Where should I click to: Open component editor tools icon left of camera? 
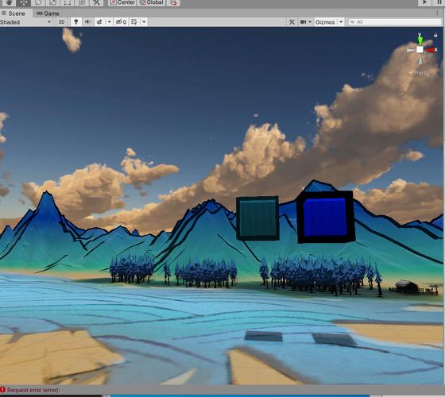click(292, 22)
